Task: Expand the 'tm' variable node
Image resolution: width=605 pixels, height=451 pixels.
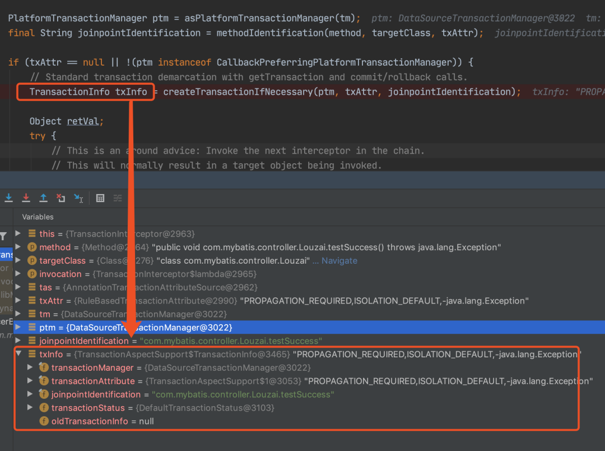Action: 18,314
